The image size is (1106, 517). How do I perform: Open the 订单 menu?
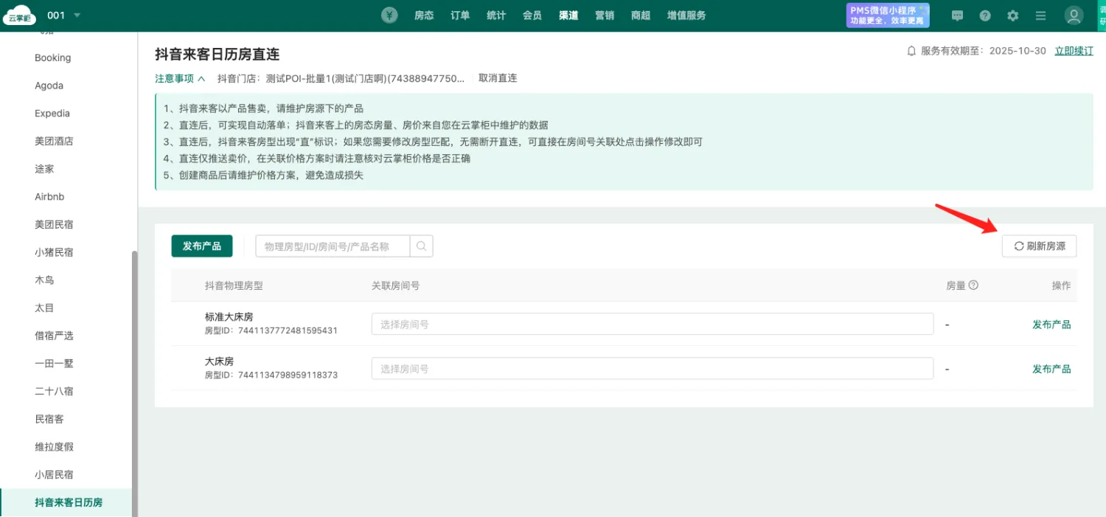pos(460,15)
